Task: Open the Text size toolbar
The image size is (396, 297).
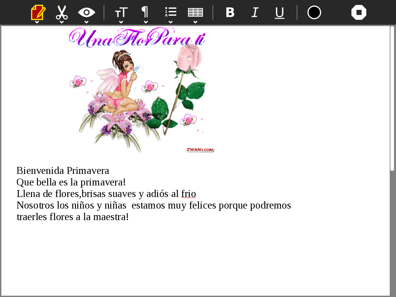Action: tap(121, 13)
